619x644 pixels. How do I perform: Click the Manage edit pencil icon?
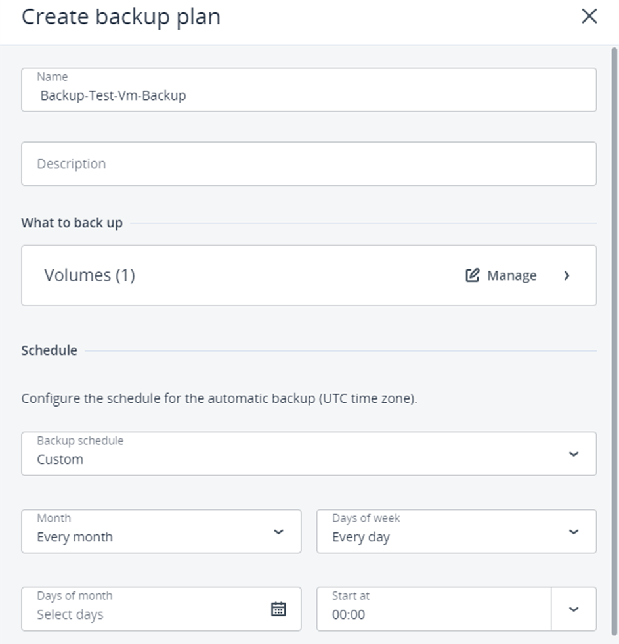(472, 275)
